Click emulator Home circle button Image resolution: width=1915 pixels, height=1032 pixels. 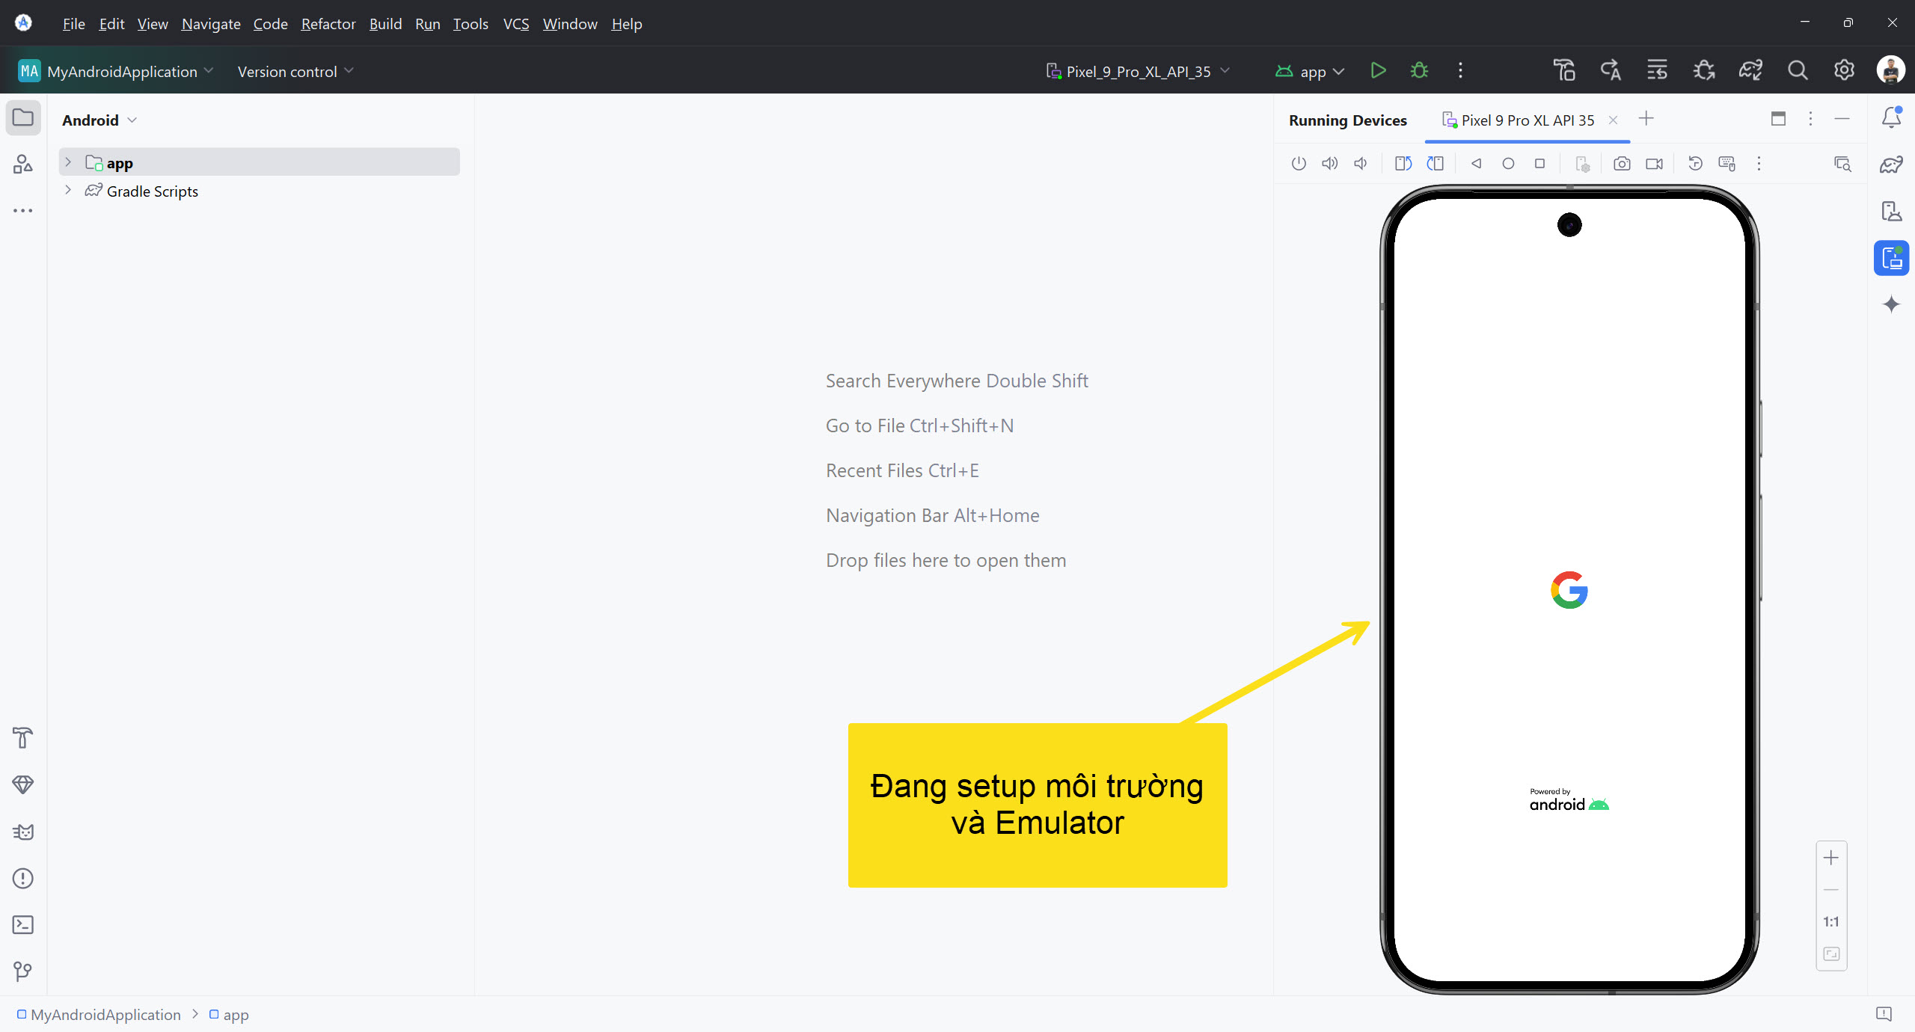[x=1508, y=163]
